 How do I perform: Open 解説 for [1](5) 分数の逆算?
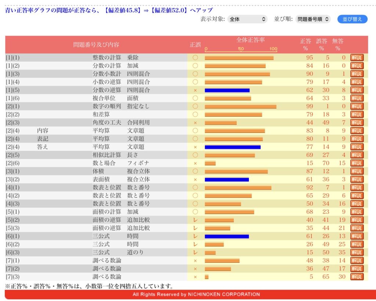pyautogui.click(x=357, y=90)
